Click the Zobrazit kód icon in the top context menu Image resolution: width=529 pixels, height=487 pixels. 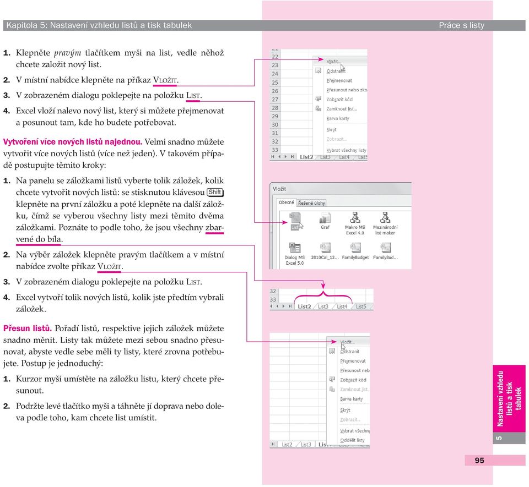[318, 99]
